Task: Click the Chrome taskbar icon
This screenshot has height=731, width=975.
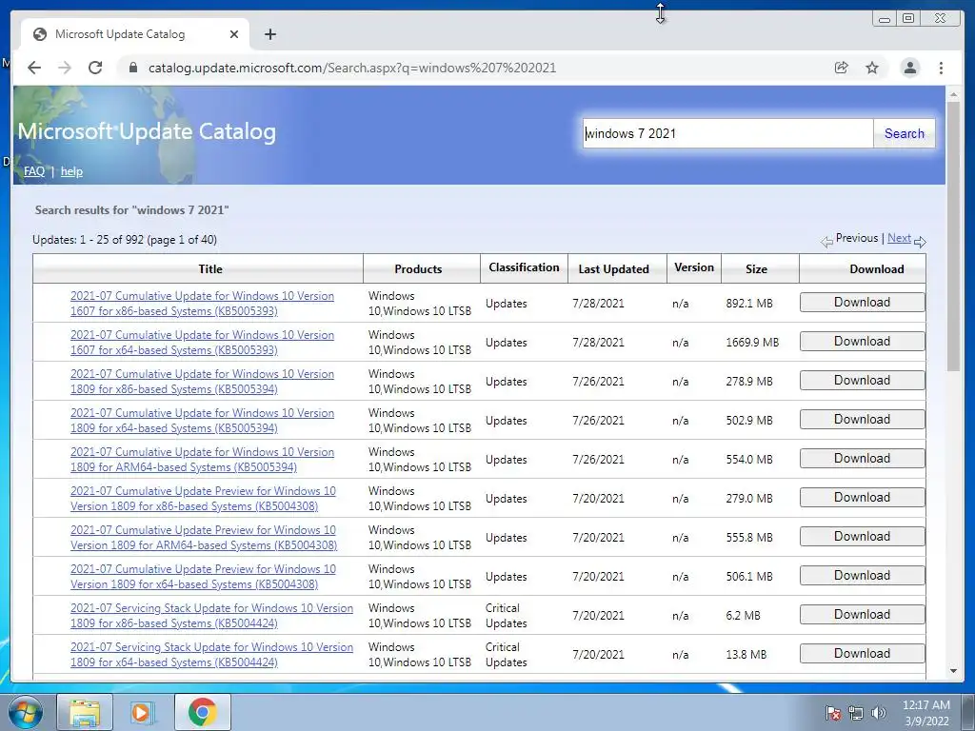Action: point(202,712)
